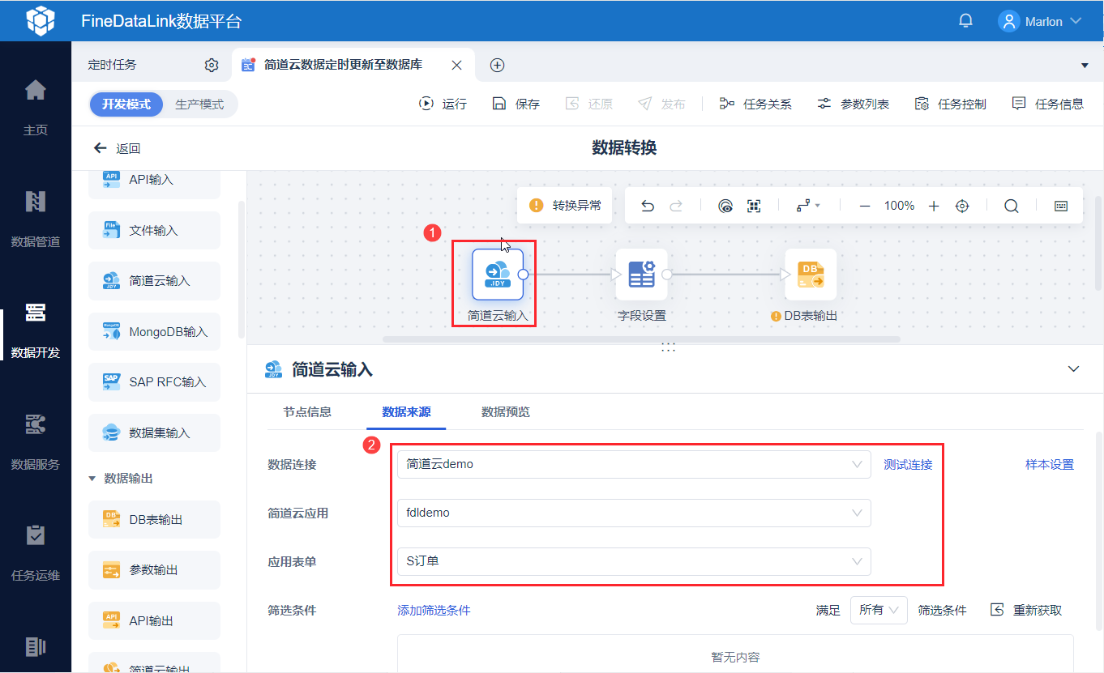Click the 转换异常 warning button
1104x673 pixels.
(x=565, y=206)
